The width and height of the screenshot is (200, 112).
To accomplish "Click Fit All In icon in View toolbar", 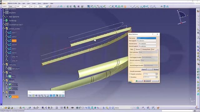I will [x=33, y=96].
